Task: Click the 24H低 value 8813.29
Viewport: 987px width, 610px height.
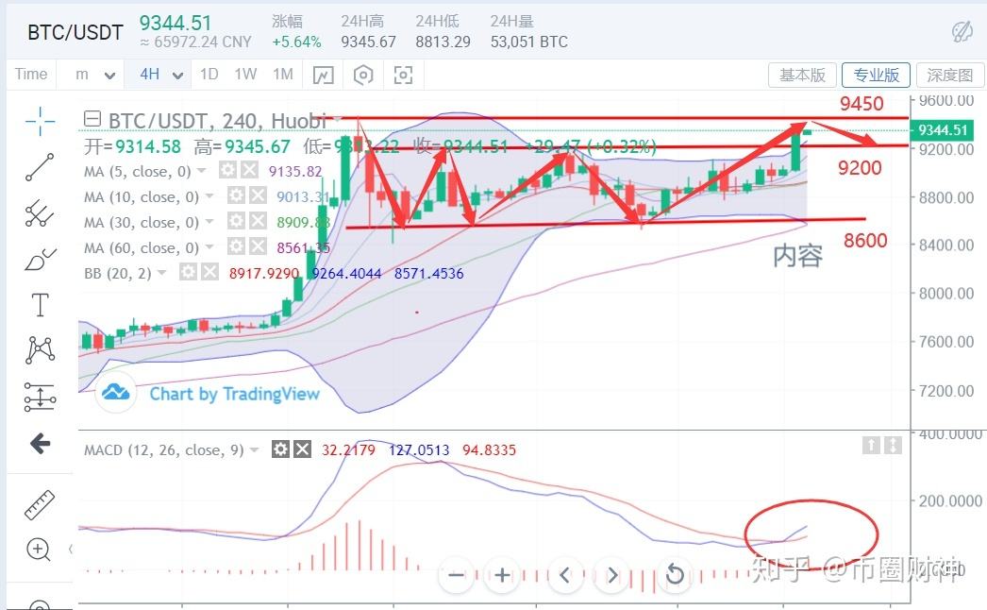Action: 443,42
